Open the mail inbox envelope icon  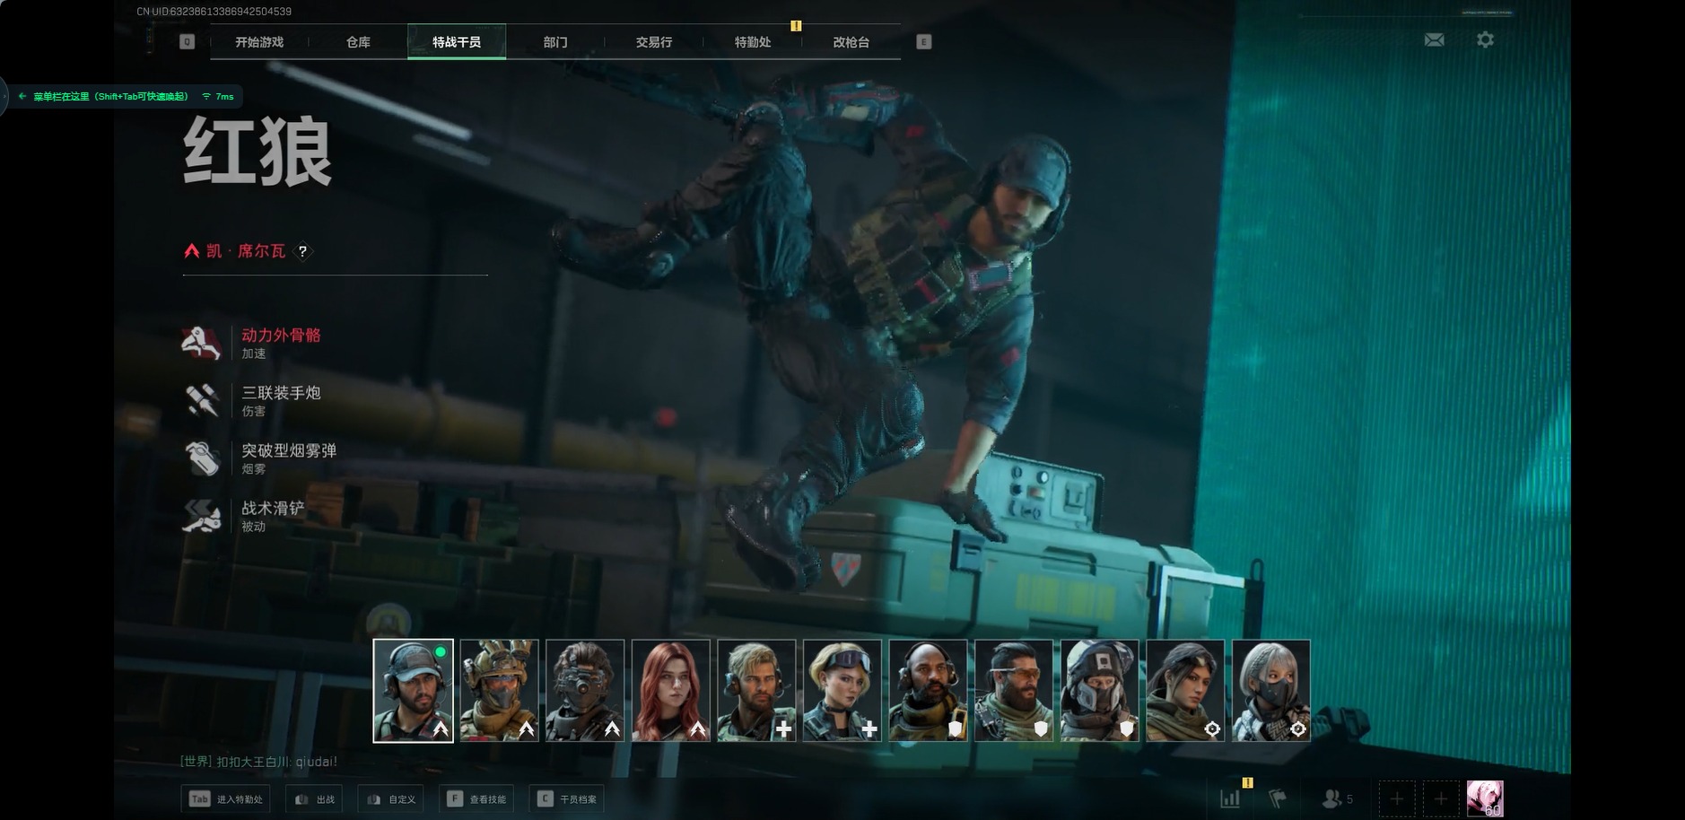coord(1434,39)
